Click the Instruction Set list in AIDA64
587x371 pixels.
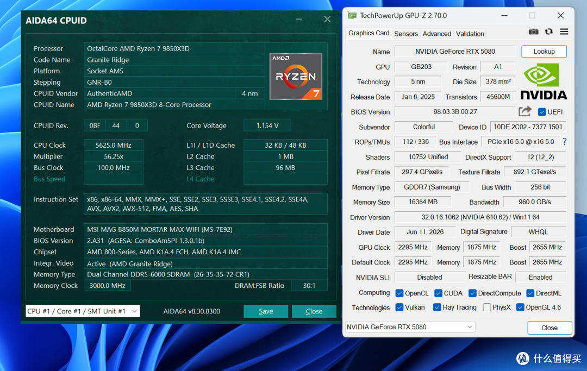point(205,204)
